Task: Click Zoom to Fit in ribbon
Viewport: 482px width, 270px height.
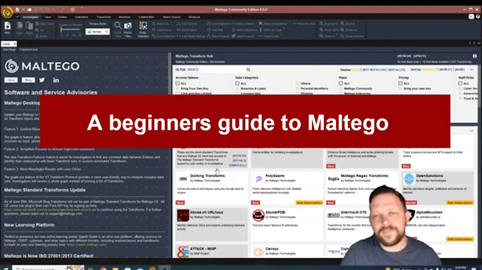Action: [328, 23]
